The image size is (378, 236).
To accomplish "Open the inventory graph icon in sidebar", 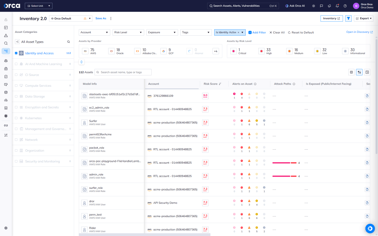I will tap(6, 51).
